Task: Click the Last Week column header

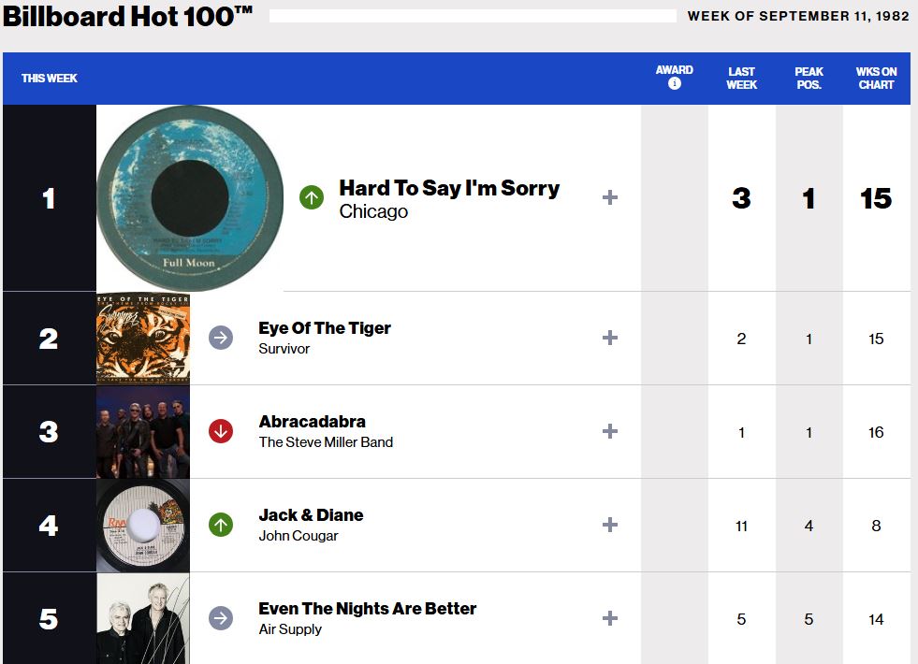Action: [741, 78]
